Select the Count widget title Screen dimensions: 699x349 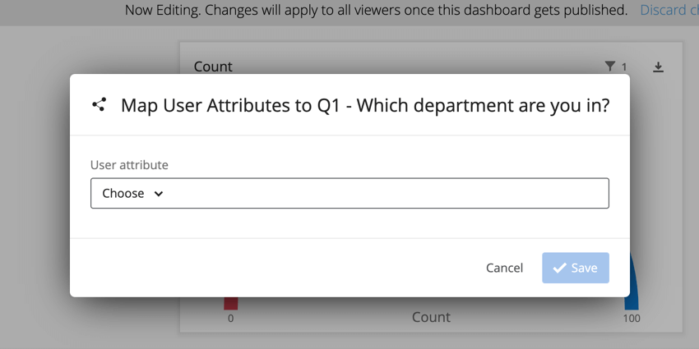pyautogui.click(x=213, y=67)
